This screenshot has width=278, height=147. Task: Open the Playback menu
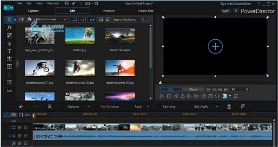point(53,3)
